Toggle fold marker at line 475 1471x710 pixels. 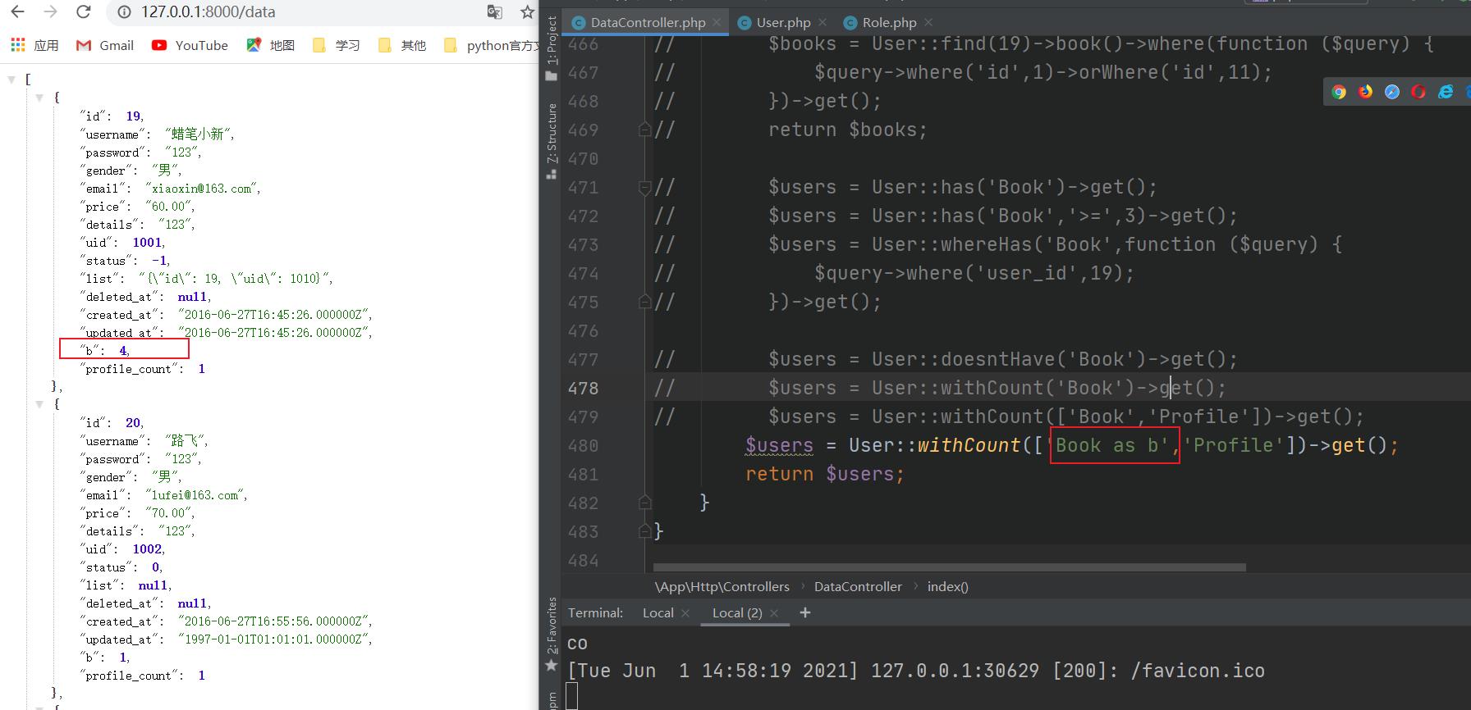pyautogui.click(x=645, y=302)
